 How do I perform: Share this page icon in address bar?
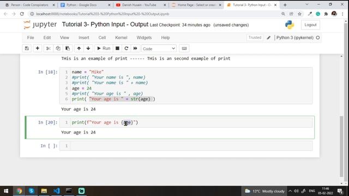click(x=291, y=14)
